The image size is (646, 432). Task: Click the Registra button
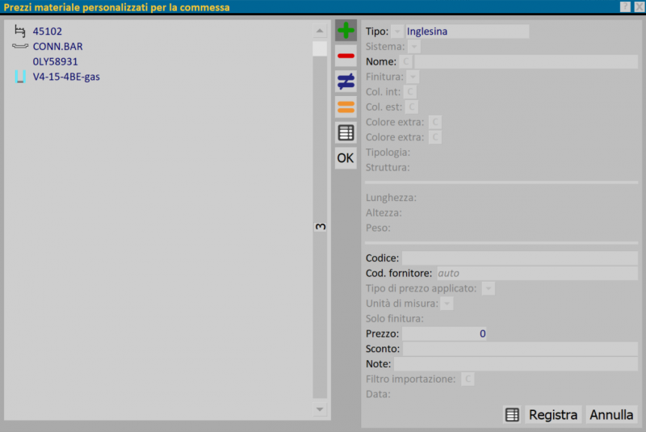553,415
